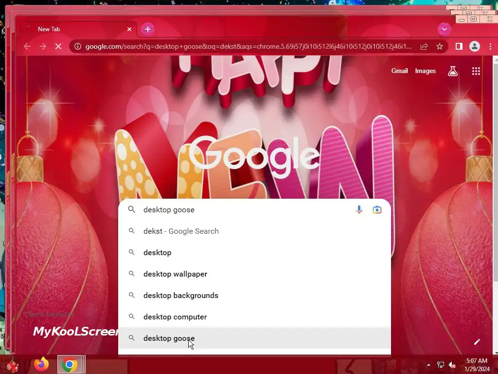Select 'desktop computer' suggestion

pos(254,317)
